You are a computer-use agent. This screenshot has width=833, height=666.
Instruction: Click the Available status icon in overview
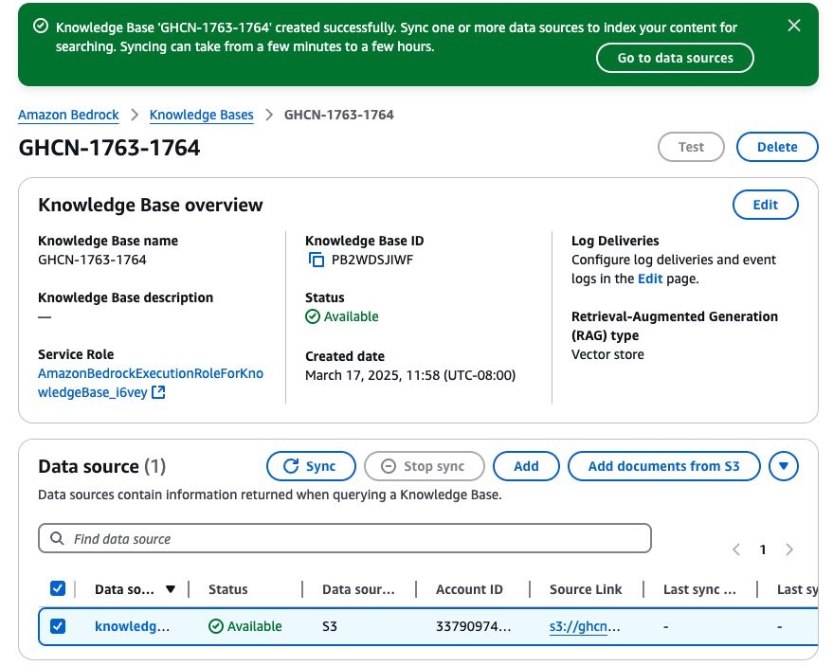click(313, 316)
